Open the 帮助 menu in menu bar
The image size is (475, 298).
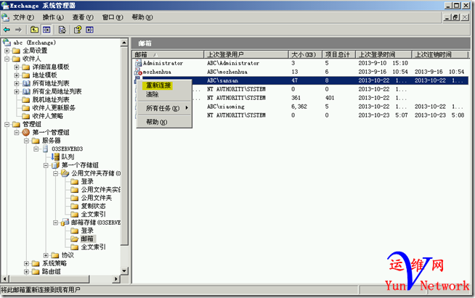click(142, 17)
